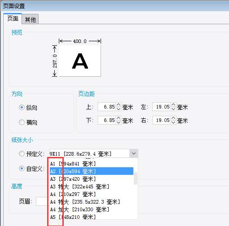Viewport: 229px width, 226px height.
Task: Click the 上 margin input field
Action: tap(106, 107)
